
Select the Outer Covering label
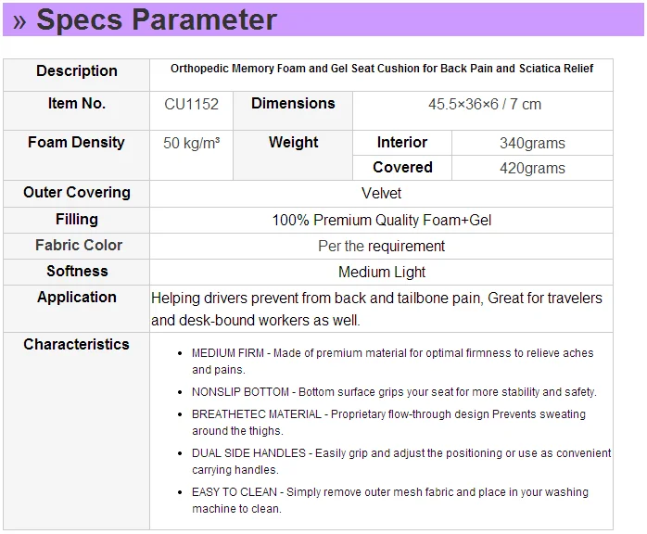coord(77,193)
